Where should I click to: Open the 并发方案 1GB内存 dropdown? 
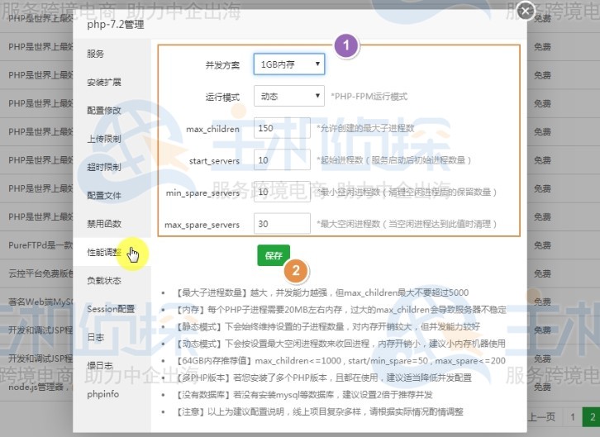[x=288, y=64]
